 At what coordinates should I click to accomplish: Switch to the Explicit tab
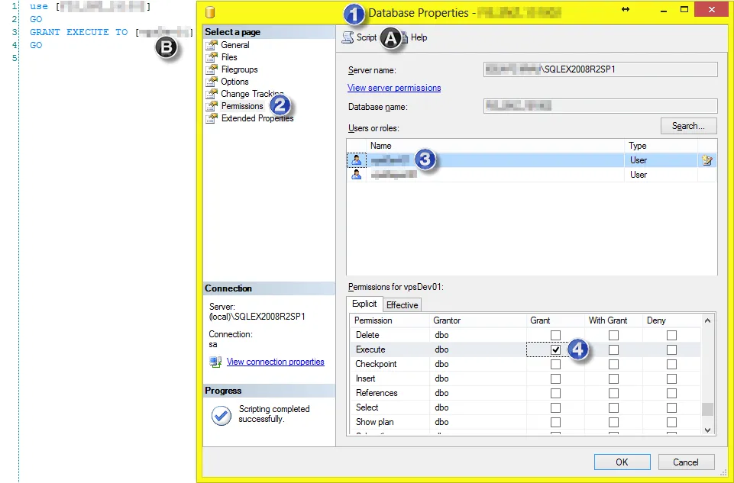point(364,304)
